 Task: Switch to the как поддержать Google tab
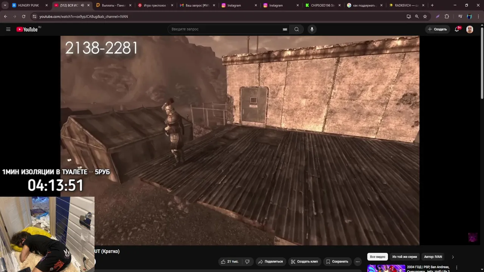point(364,5)
